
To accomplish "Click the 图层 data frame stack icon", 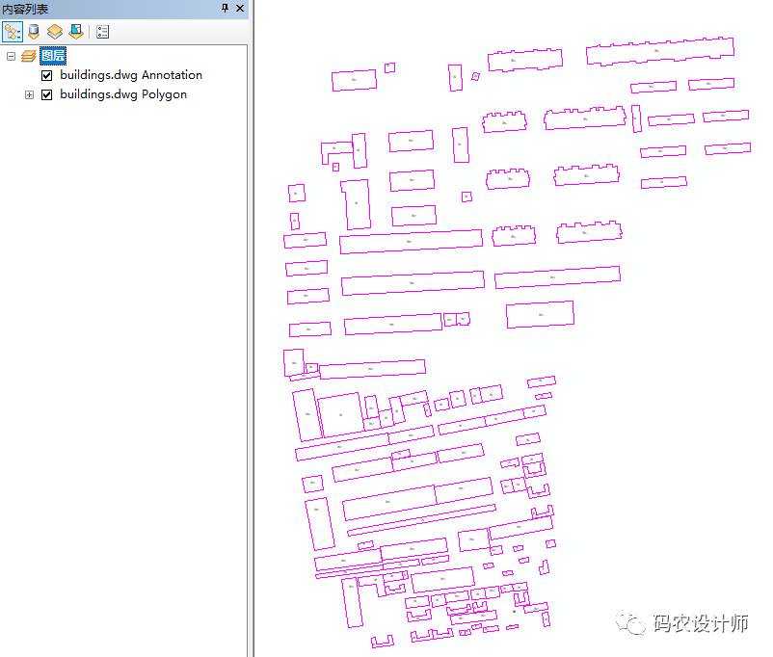I will 29,57.
